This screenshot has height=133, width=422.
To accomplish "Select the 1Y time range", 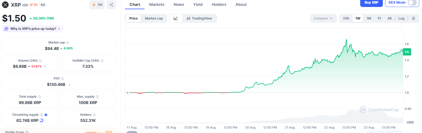I will pos(379,18).
